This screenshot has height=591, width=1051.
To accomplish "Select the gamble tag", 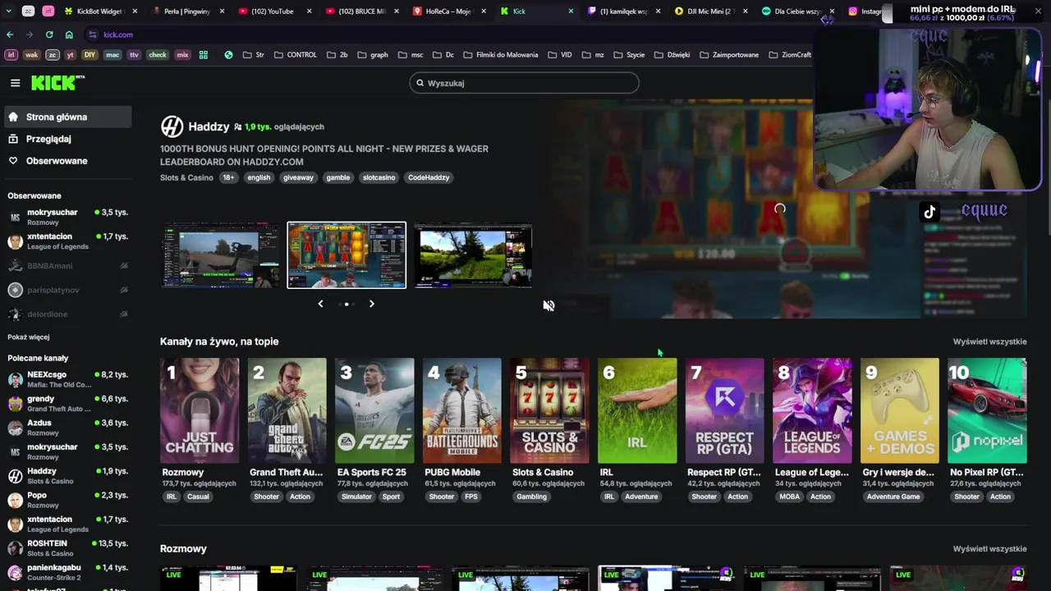I will pyautogui.click(x=337, y=177).
